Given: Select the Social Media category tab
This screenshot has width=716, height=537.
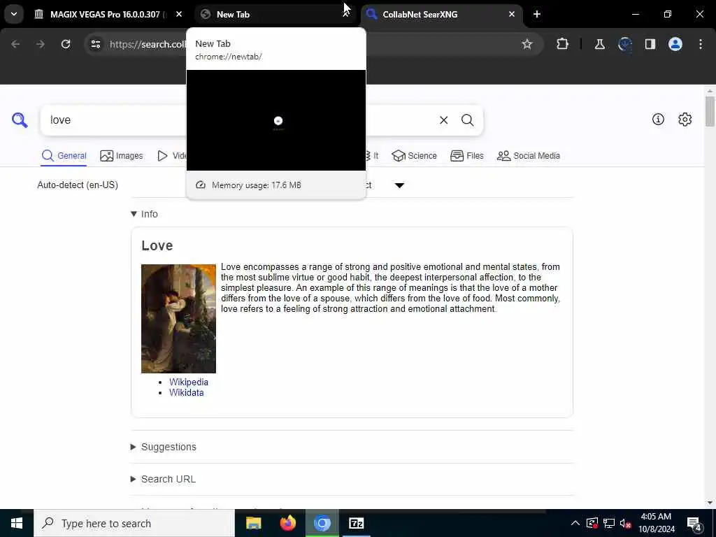Looking at the screenshot, I should point(529,156).
